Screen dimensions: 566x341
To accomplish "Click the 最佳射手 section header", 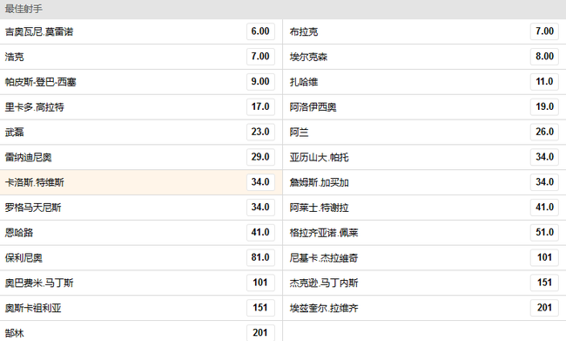I will [283, 9].
